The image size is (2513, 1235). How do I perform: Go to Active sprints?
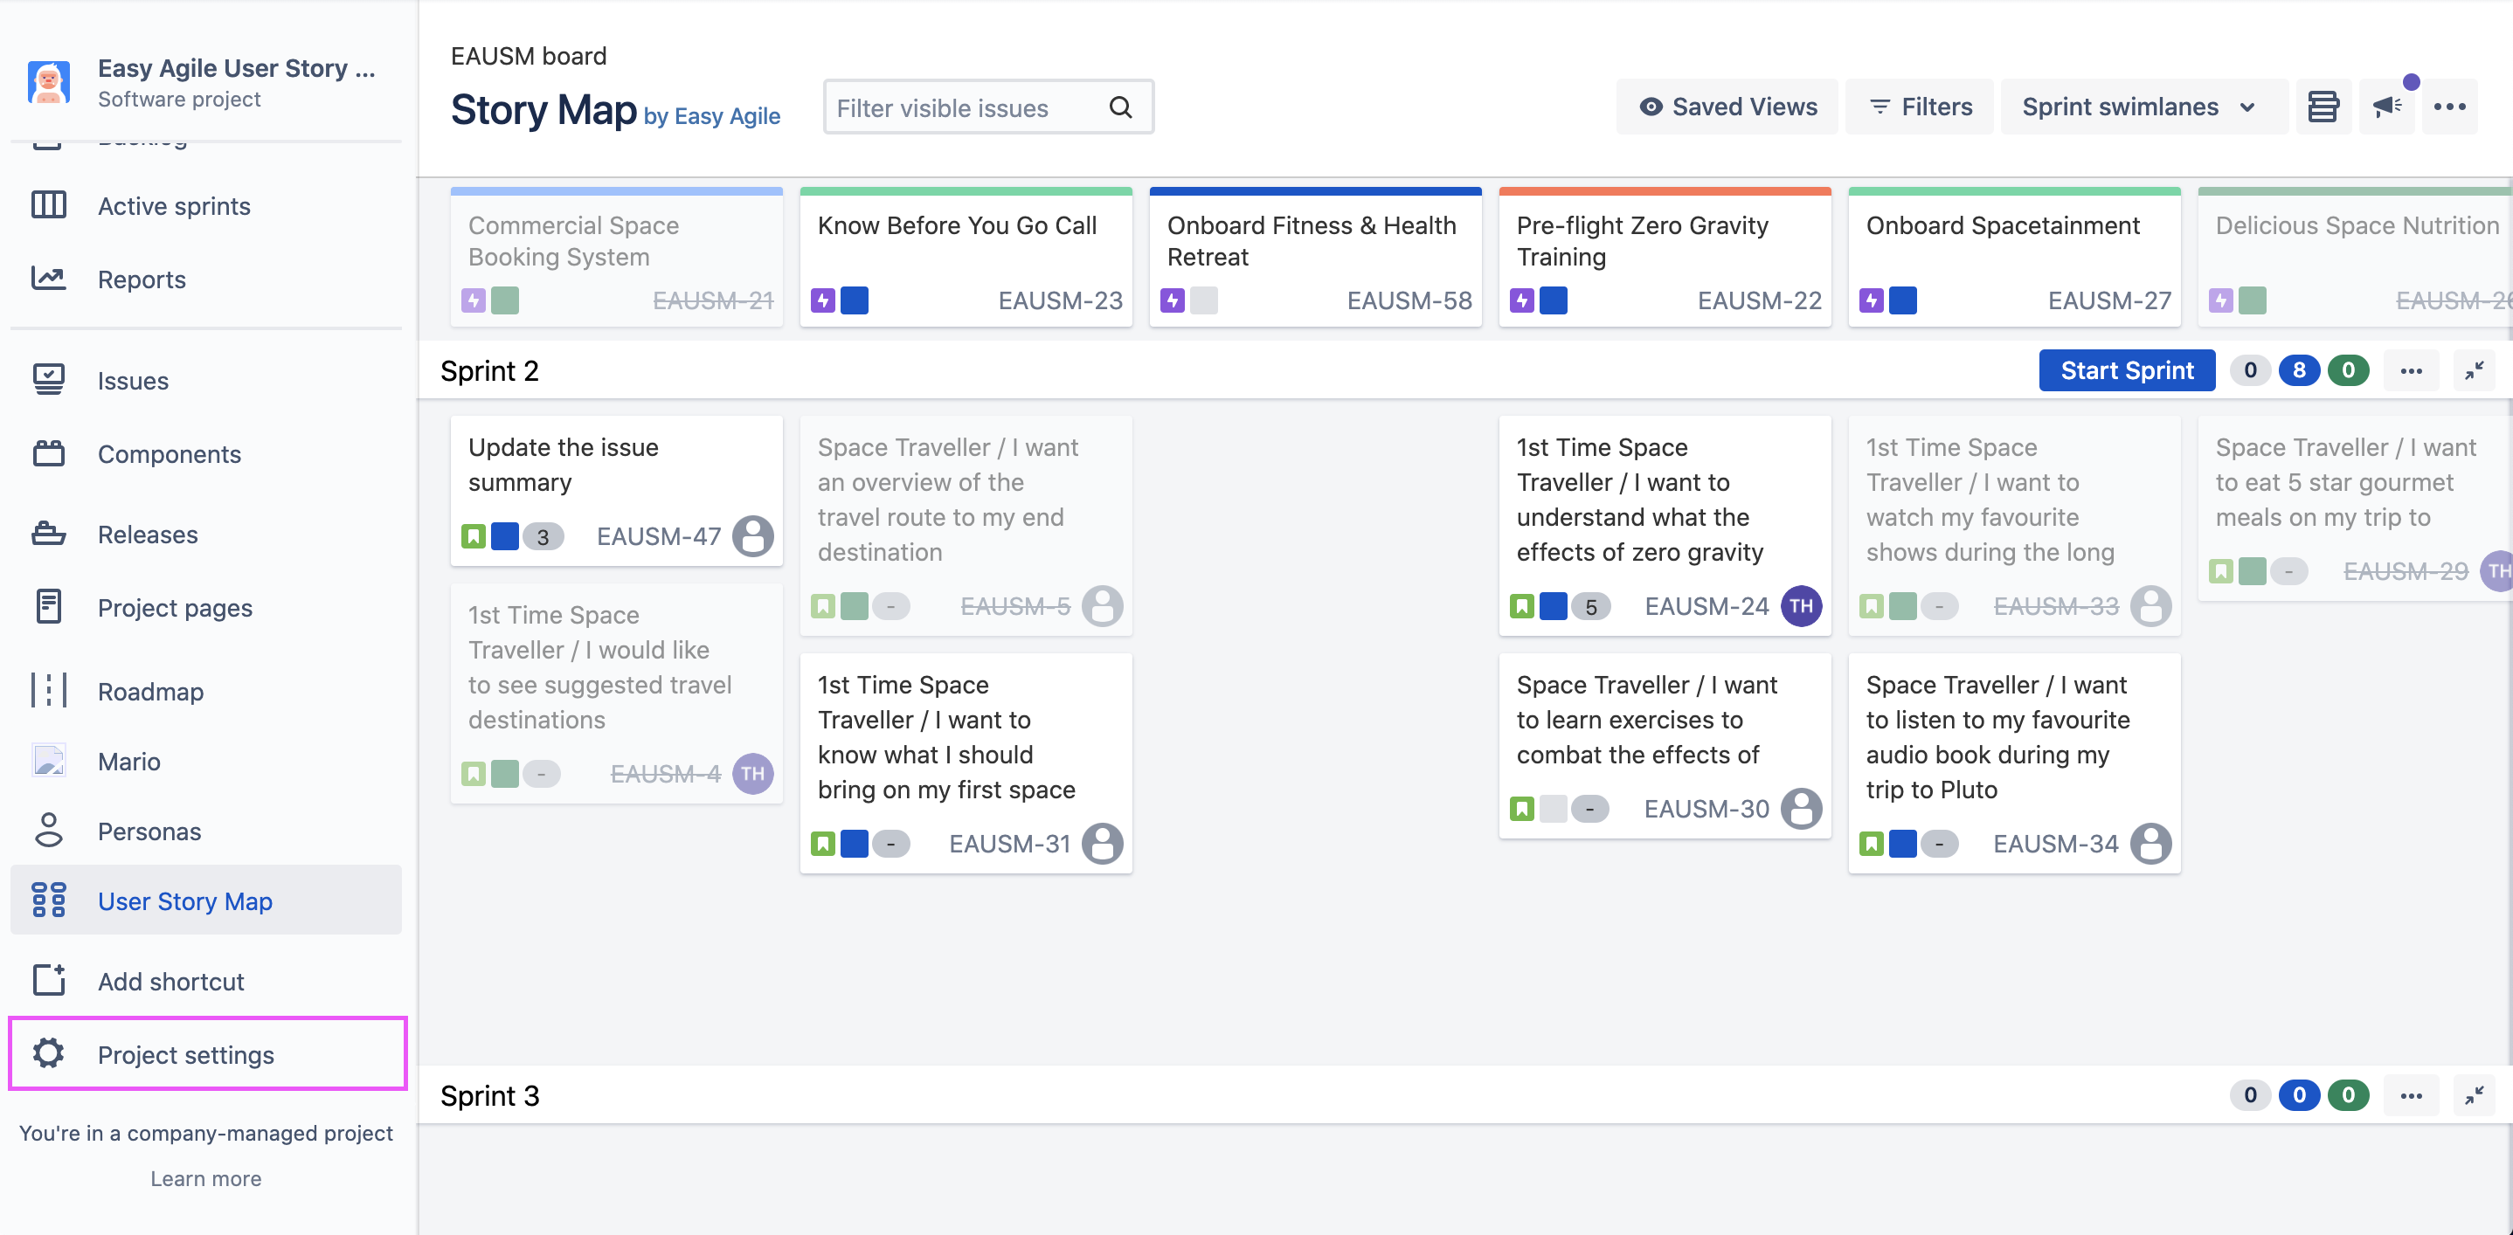click(x=174, y=205)
